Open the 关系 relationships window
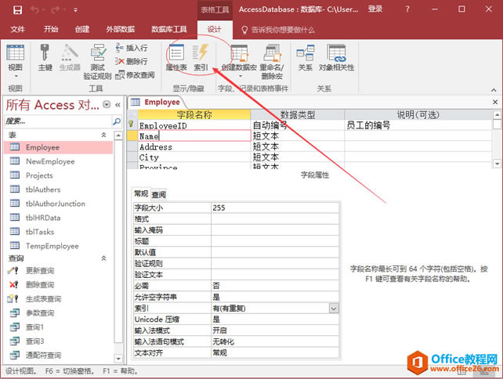503x379 pixels. (306, 57)
